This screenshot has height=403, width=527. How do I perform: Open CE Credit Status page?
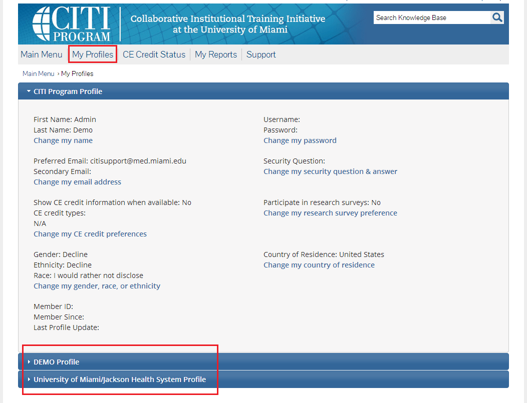[154, 54]
